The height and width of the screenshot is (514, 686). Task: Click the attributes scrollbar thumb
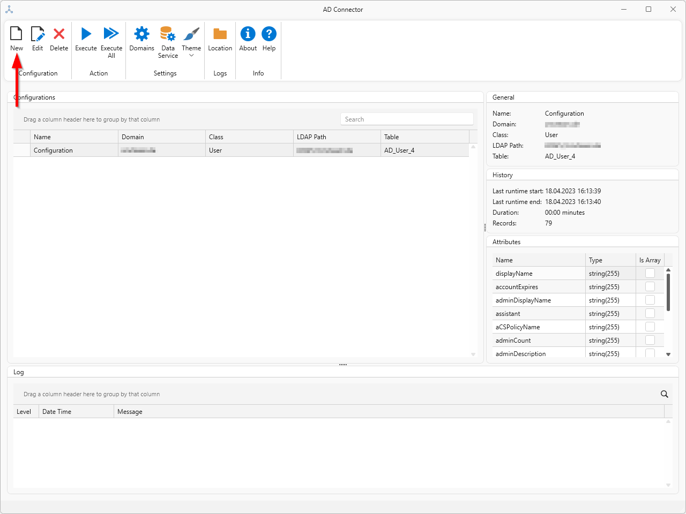point(668,292)
